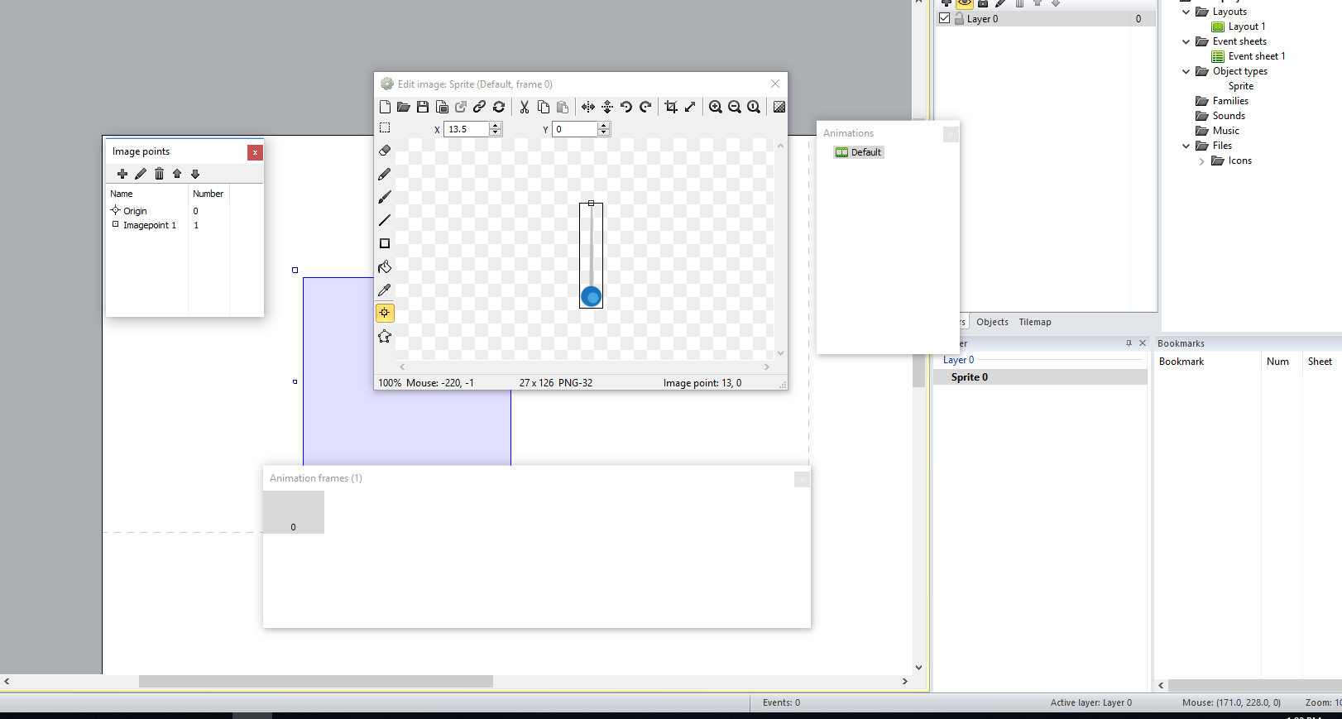Screen dimensions: 1342x719
Task: Open the resize image tool
Action: [690, 107]
